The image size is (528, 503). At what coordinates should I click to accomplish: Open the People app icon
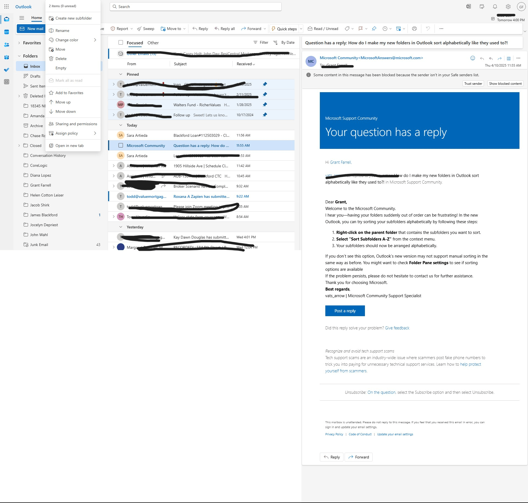point(7,45)
